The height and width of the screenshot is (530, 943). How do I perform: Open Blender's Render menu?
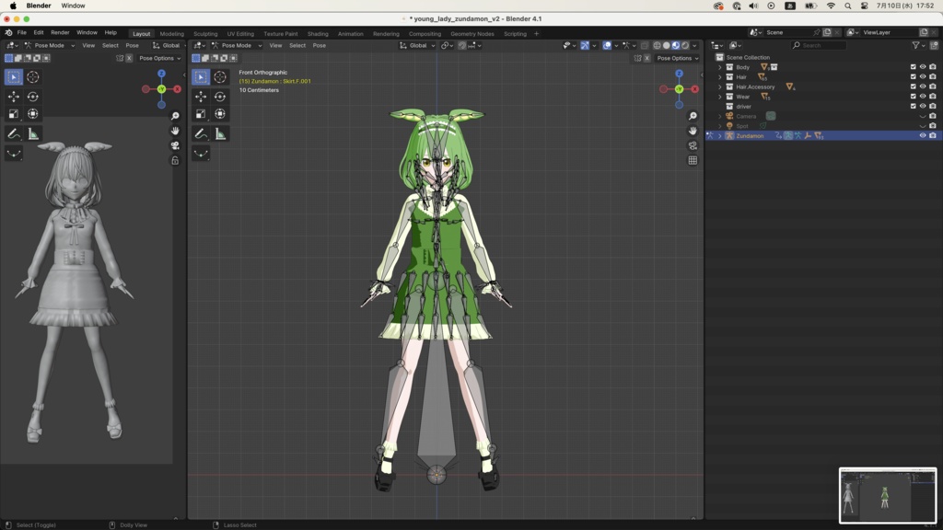coord(60,32)
